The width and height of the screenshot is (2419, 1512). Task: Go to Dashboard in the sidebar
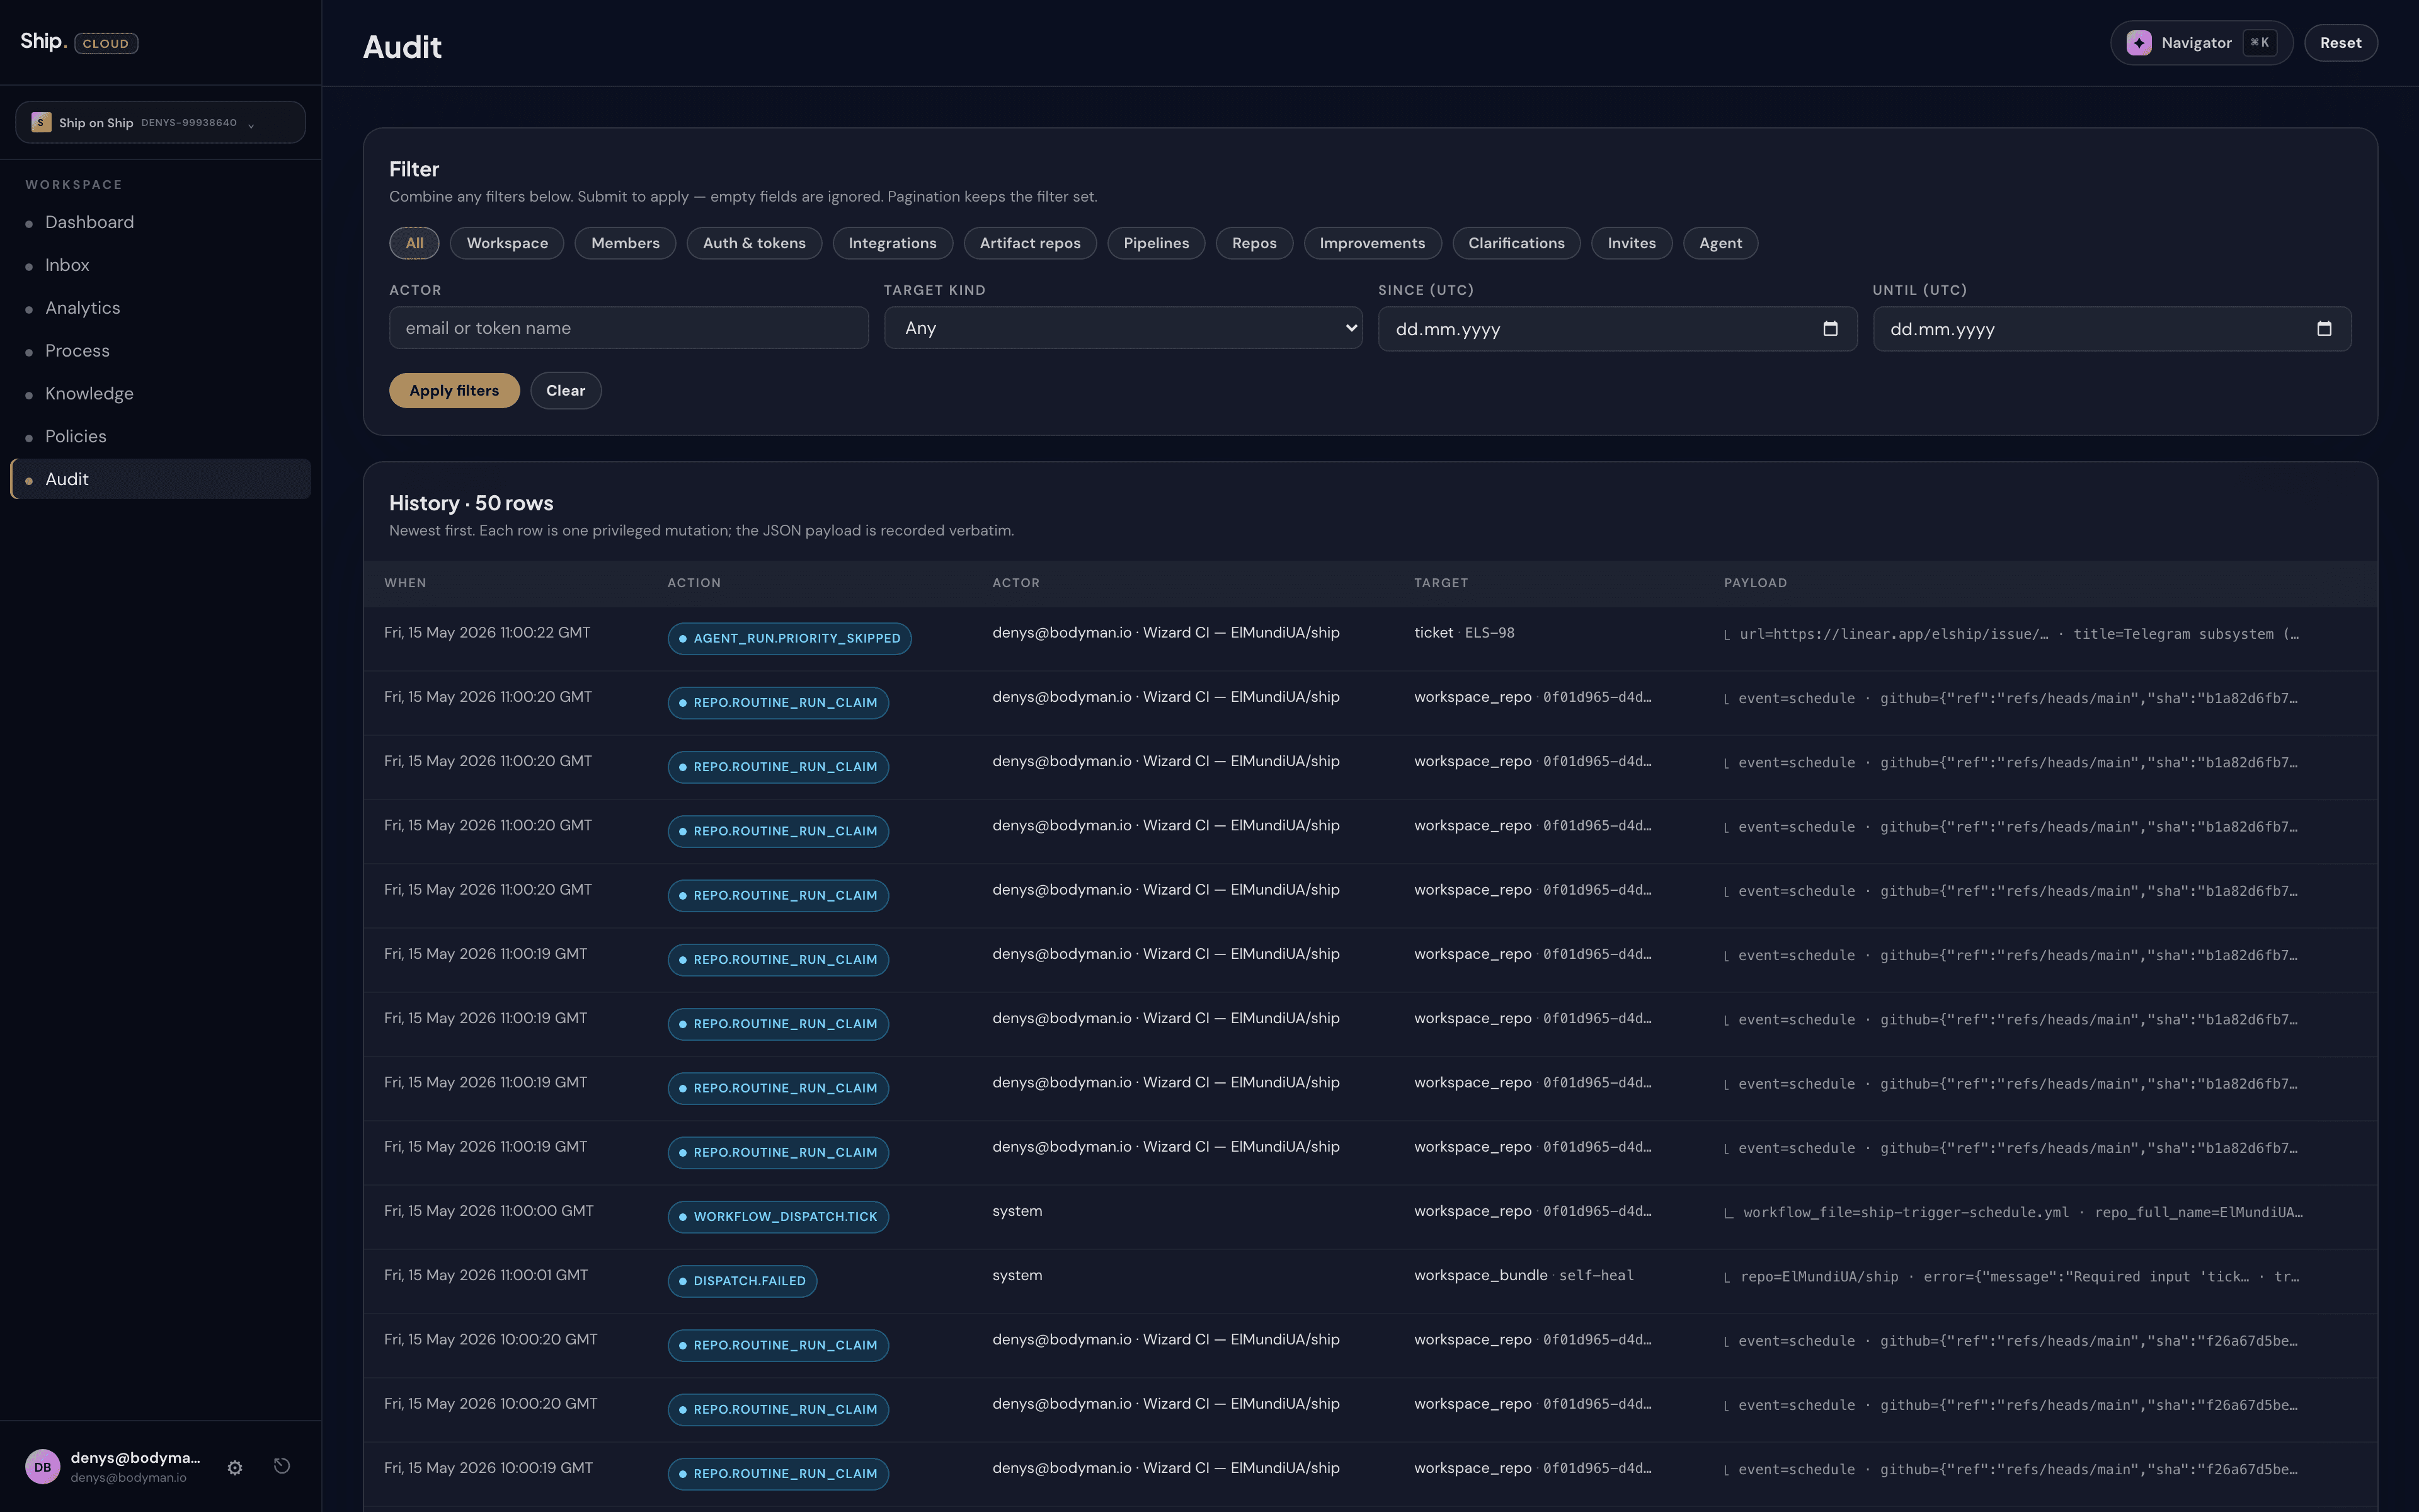click(x=160, y=222)
